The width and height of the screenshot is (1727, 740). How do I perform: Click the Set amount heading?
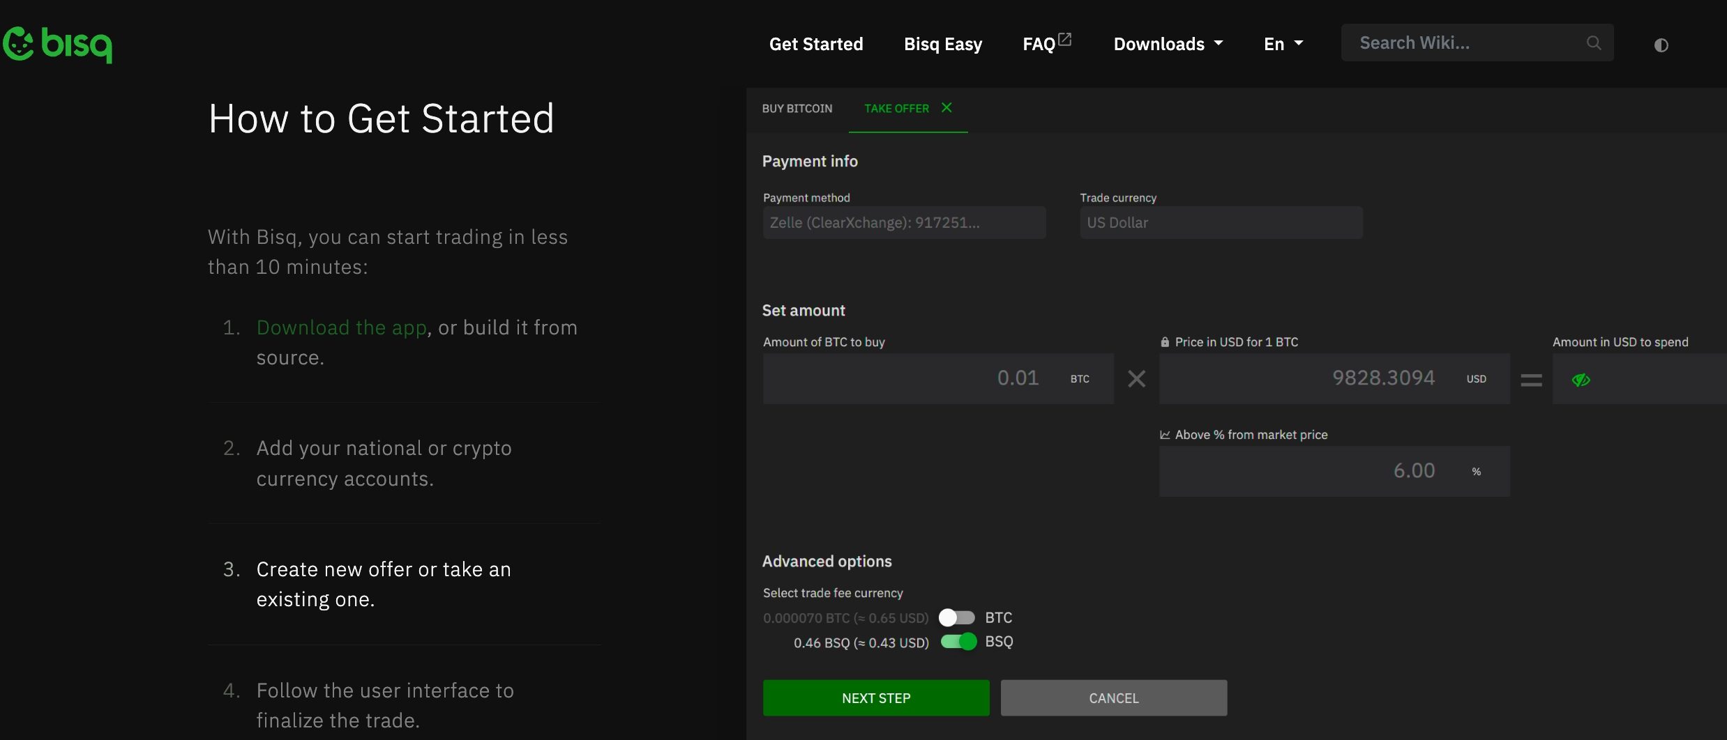click(x=804, y=310)
